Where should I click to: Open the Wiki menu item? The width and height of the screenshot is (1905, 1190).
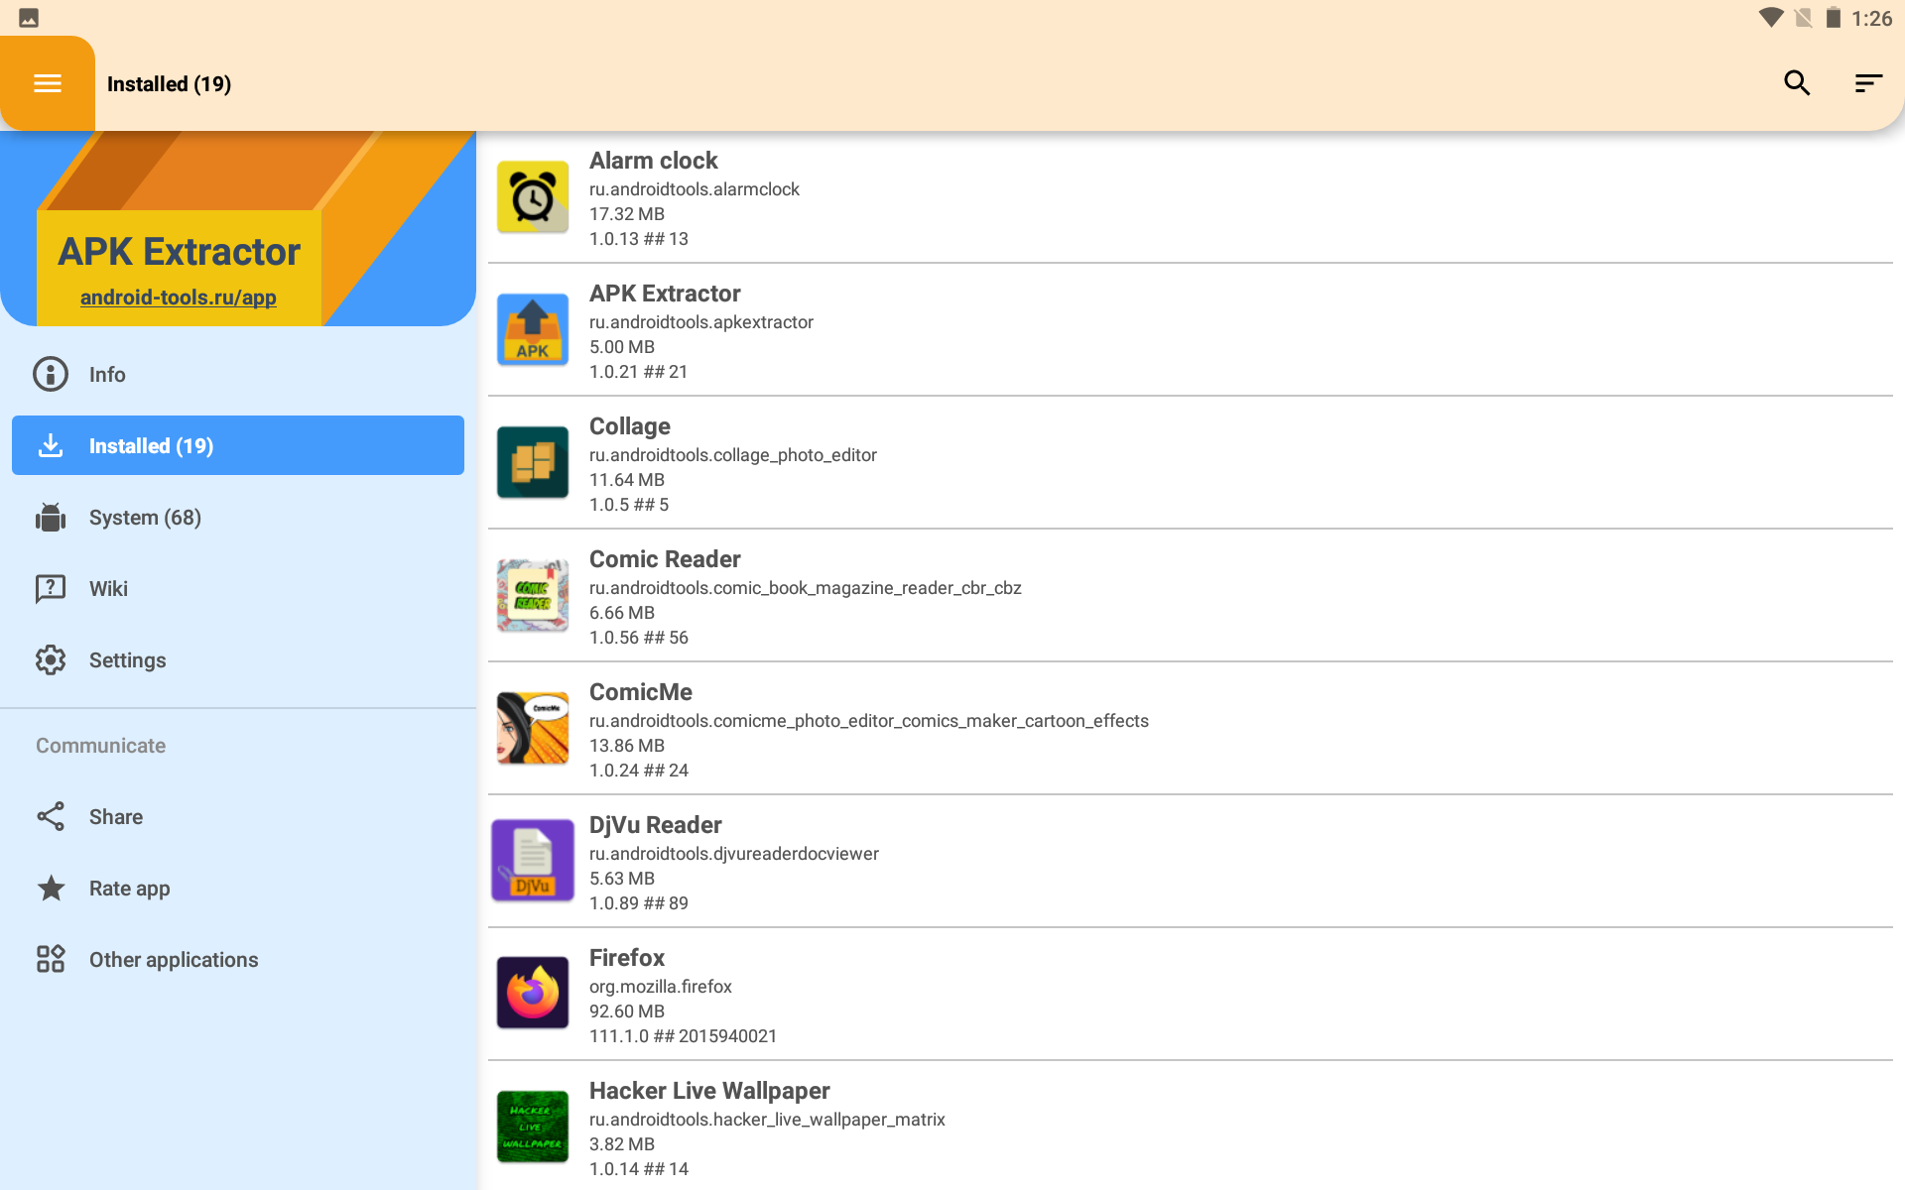tap(238, 588)
